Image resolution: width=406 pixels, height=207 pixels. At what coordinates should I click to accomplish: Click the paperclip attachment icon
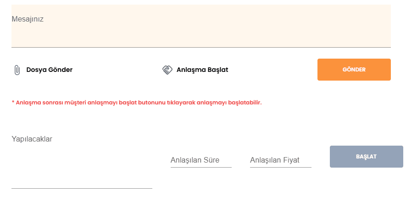click(x=17, y=70)
